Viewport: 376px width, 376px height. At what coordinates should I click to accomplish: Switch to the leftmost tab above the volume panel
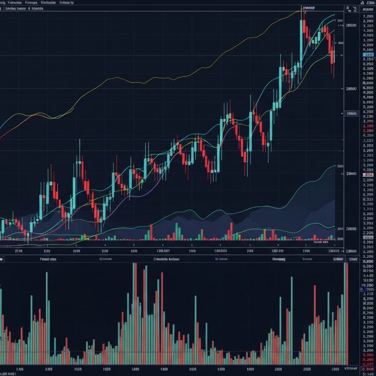[x=48, y=259]
